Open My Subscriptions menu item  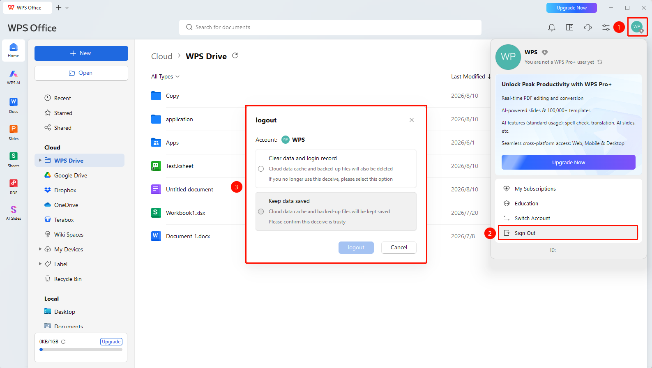(568, 189)
